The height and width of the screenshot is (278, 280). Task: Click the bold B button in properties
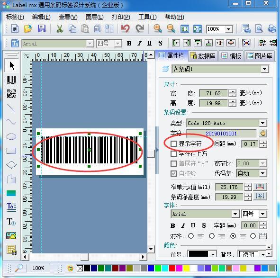coord(172,226)
